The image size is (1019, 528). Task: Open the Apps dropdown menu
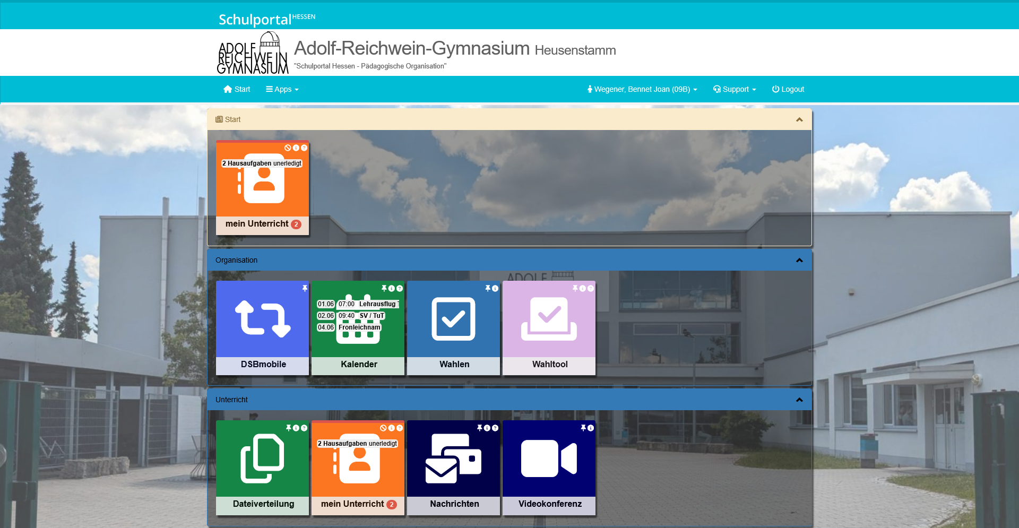point(282,89)
